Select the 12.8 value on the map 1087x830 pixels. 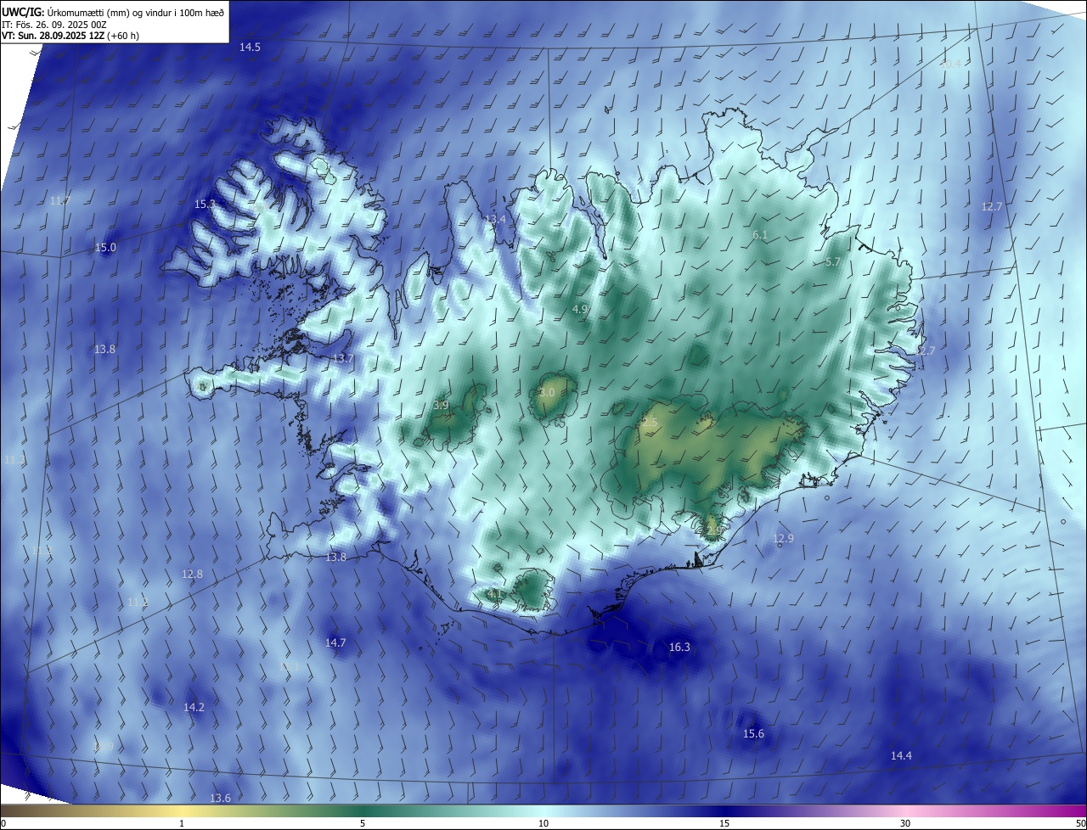(x=193, y=575)
